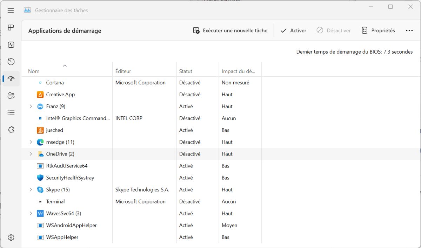
Task: Click the OneDrive cloud icon
Action: [40, 154]
